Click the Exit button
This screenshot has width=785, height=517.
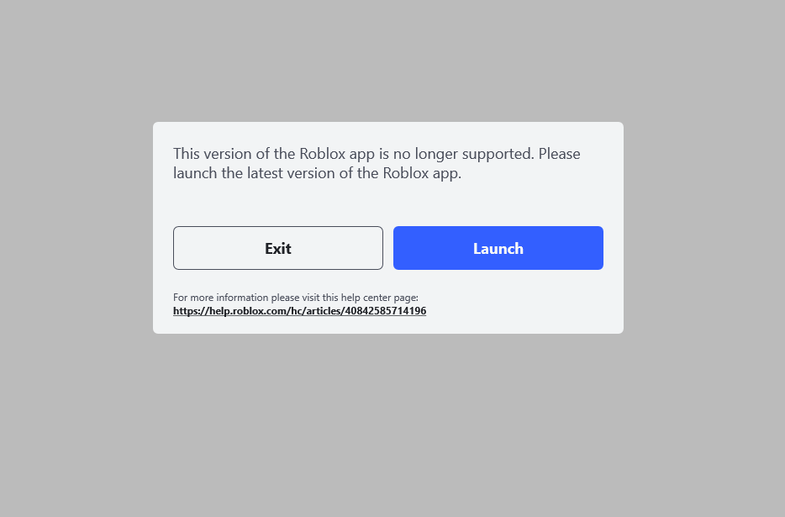(278, 248)
